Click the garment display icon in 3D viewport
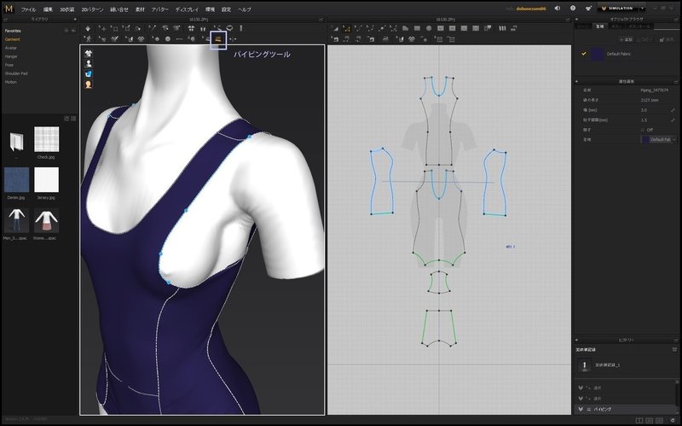The height and width of the screenshot is (426, 682). point(89,53)
